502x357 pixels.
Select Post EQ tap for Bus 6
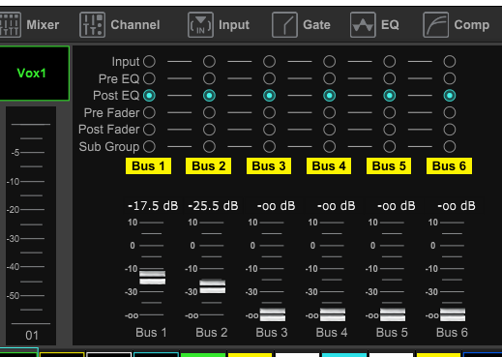[450, 96]
